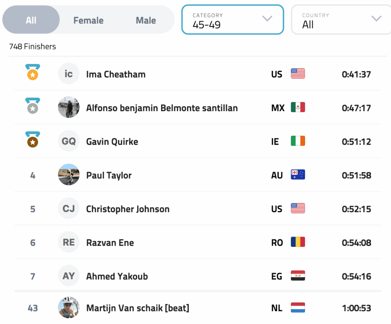Screen dimensions: 391x324
Task: Open Christopher Johnson's result entry
Action: [x=128, y=209]
